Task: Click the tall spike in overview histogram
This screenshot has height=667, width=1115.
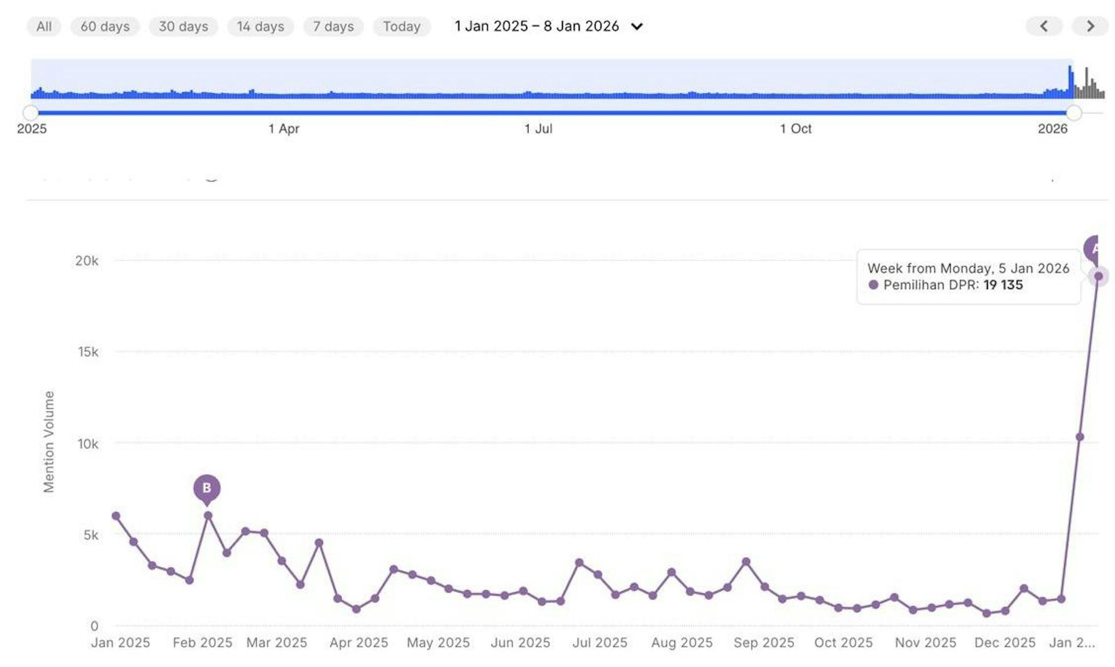Action: pos(1070,81)
